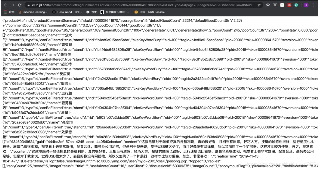Click the "name":"轻薄精 text
Screen dimensions: 321x169
click(60, 103)
